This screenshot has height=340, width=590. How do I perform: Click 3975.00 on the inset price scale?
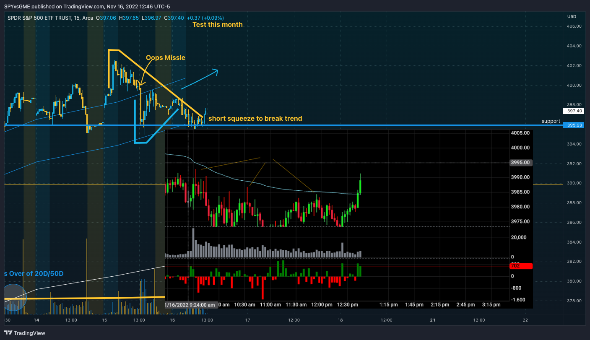[x=521, y=221]
